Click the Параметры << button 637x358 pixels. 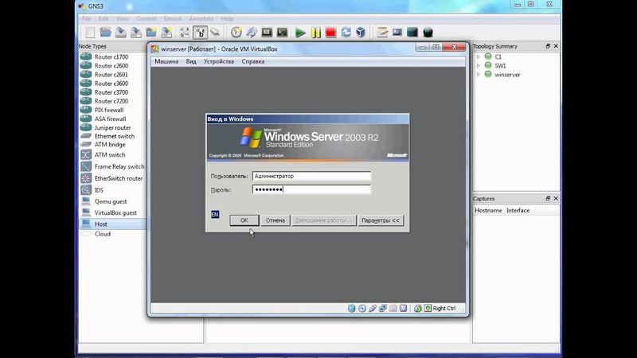click(x=381, y=220)
